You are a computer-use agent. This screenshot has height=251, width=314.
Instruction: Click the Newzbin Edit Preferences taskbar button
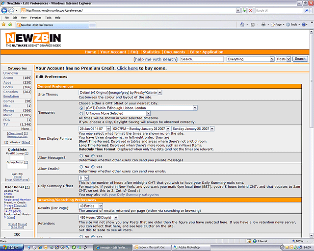pyautogui.click(x=113, y=248)
